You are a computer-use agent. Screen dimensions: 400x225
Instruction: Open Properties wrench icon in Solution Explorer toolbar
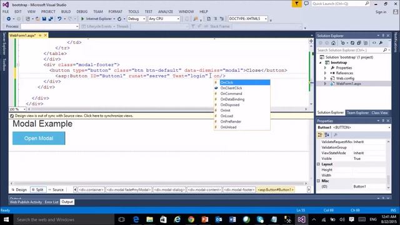click(381, 43)
